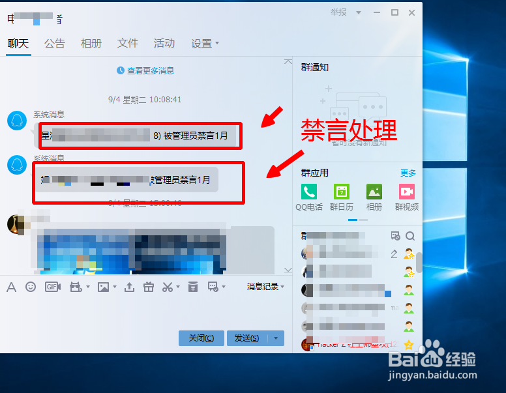Click member list scrollbar thumb
This screenshot has width=506, height=393.
(x=419, y=263)
